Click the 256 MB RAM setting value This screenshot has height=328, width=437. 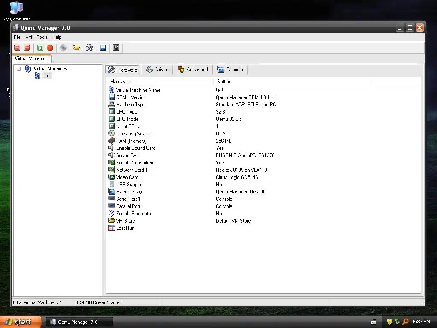(224, 141)
